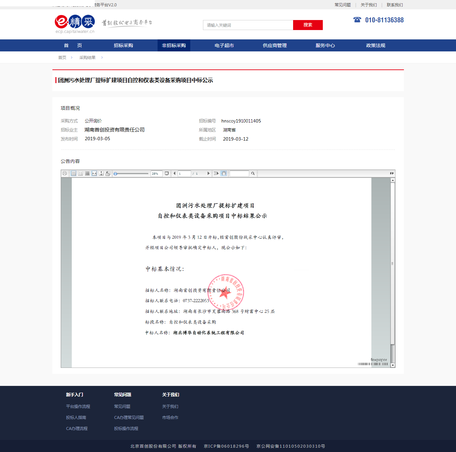Click the deadline date 2019-03-12
The image size is (456, 452).
tap(236, 139)
